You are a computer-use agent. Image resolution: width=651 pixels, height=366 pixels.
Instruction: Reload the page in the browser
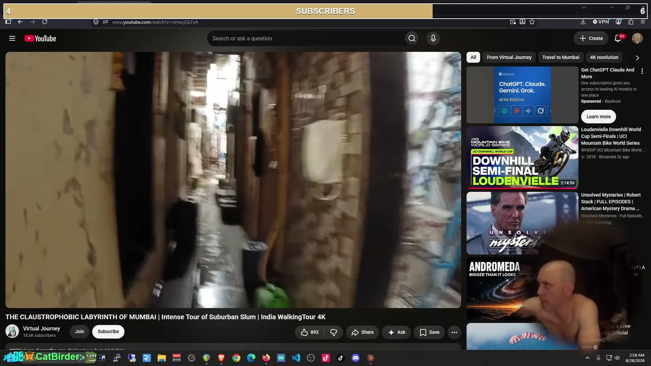(45, 22)
